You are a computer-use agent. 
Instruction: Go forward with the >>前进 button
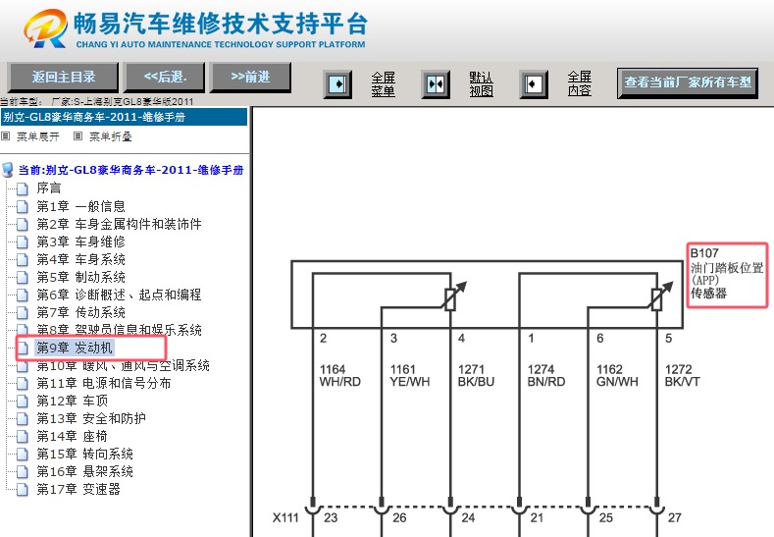[250, 78]
